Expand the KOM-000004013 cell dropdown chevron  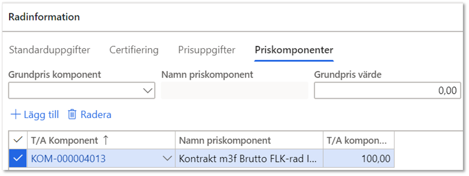[x=168, y=159]
